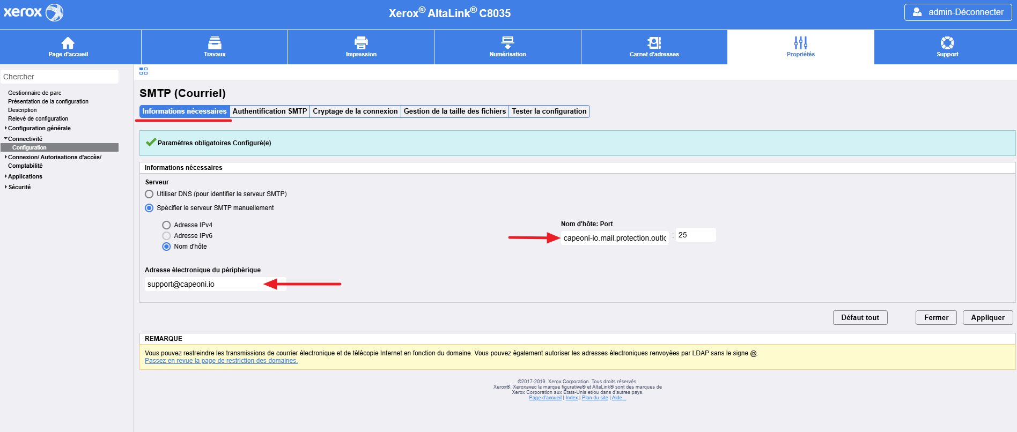Viewport: 1017px width, 432px height.
Task: Open the Travaux jobs icon
Action: click(x=215, y=43)
